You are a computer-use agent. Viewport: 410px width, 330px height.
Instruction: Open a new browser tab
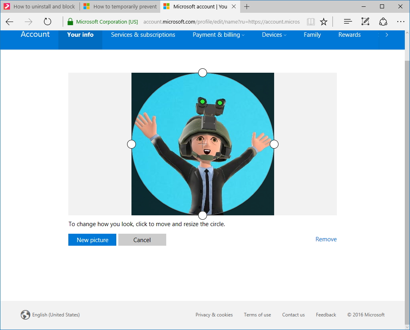tap(247, 6)
